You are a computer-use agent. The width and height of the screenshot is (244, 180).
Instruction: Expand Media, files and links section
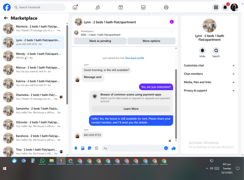[209, 82]
